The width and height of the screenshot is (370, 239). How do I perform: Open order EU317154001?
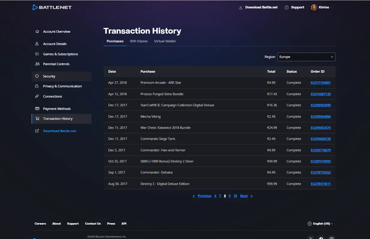(x=320, y=83)
